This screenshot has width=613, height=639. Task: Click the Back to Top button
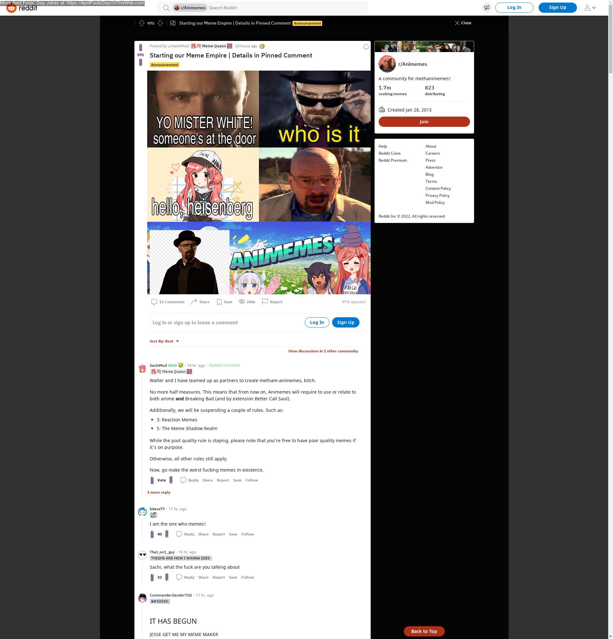point(424,631)
